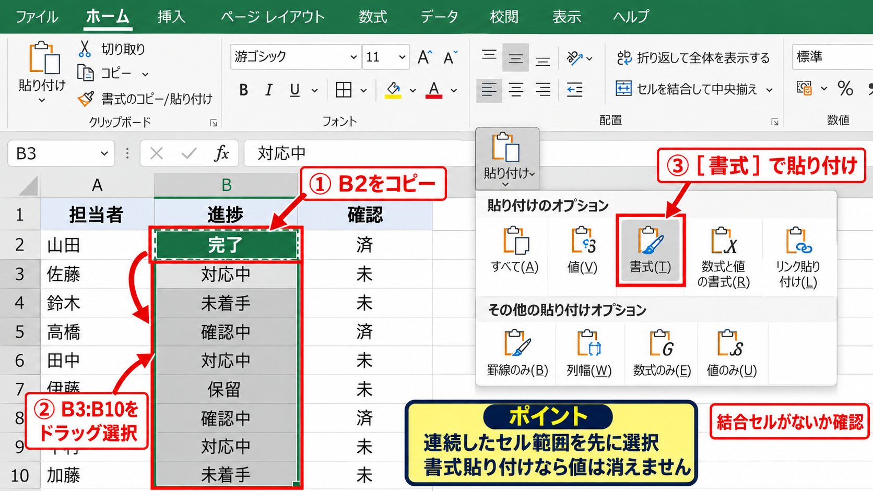Expand the Name Box B3 dropdown
Screen dimensions: 873x491
click(104, 153)
